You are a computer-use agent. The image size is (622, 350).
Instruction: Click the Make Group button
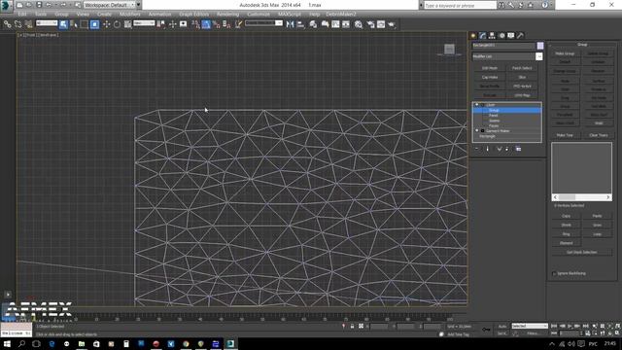(x=565, y=53)
